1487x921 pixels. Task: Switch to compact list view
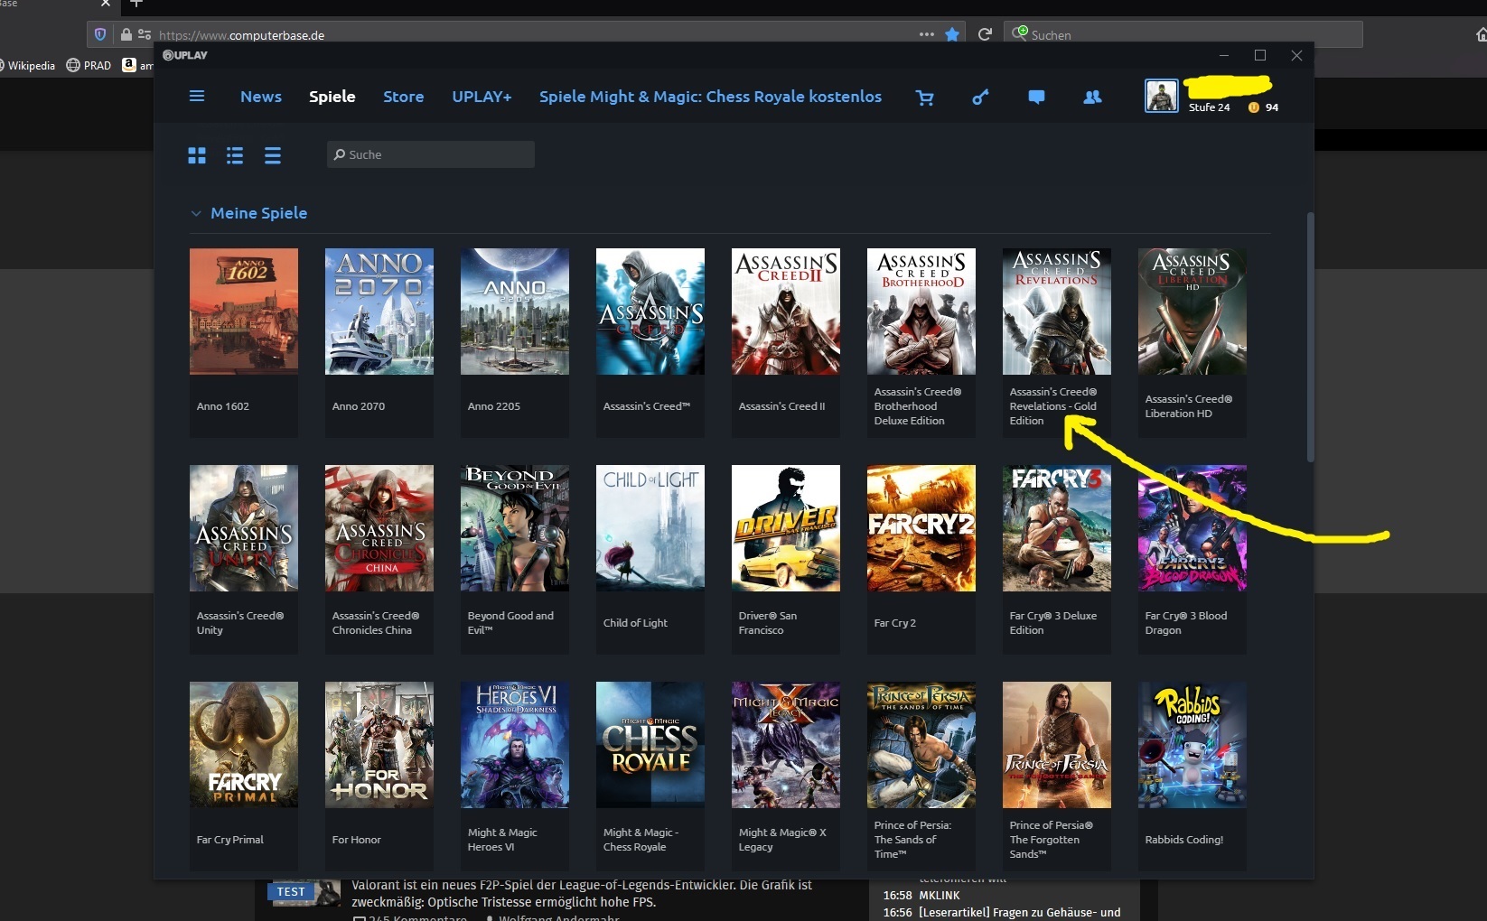(x=273, y=155)
